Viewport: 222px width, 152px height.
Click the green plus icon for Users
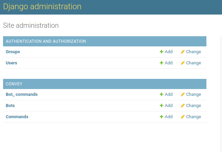click(161, 63)
